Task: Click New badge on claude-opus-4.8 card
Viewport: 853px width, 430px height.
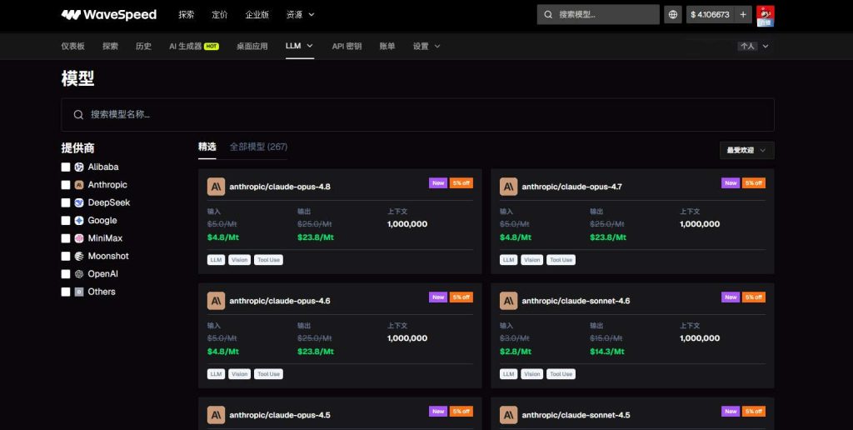Action: click(438, 182)
